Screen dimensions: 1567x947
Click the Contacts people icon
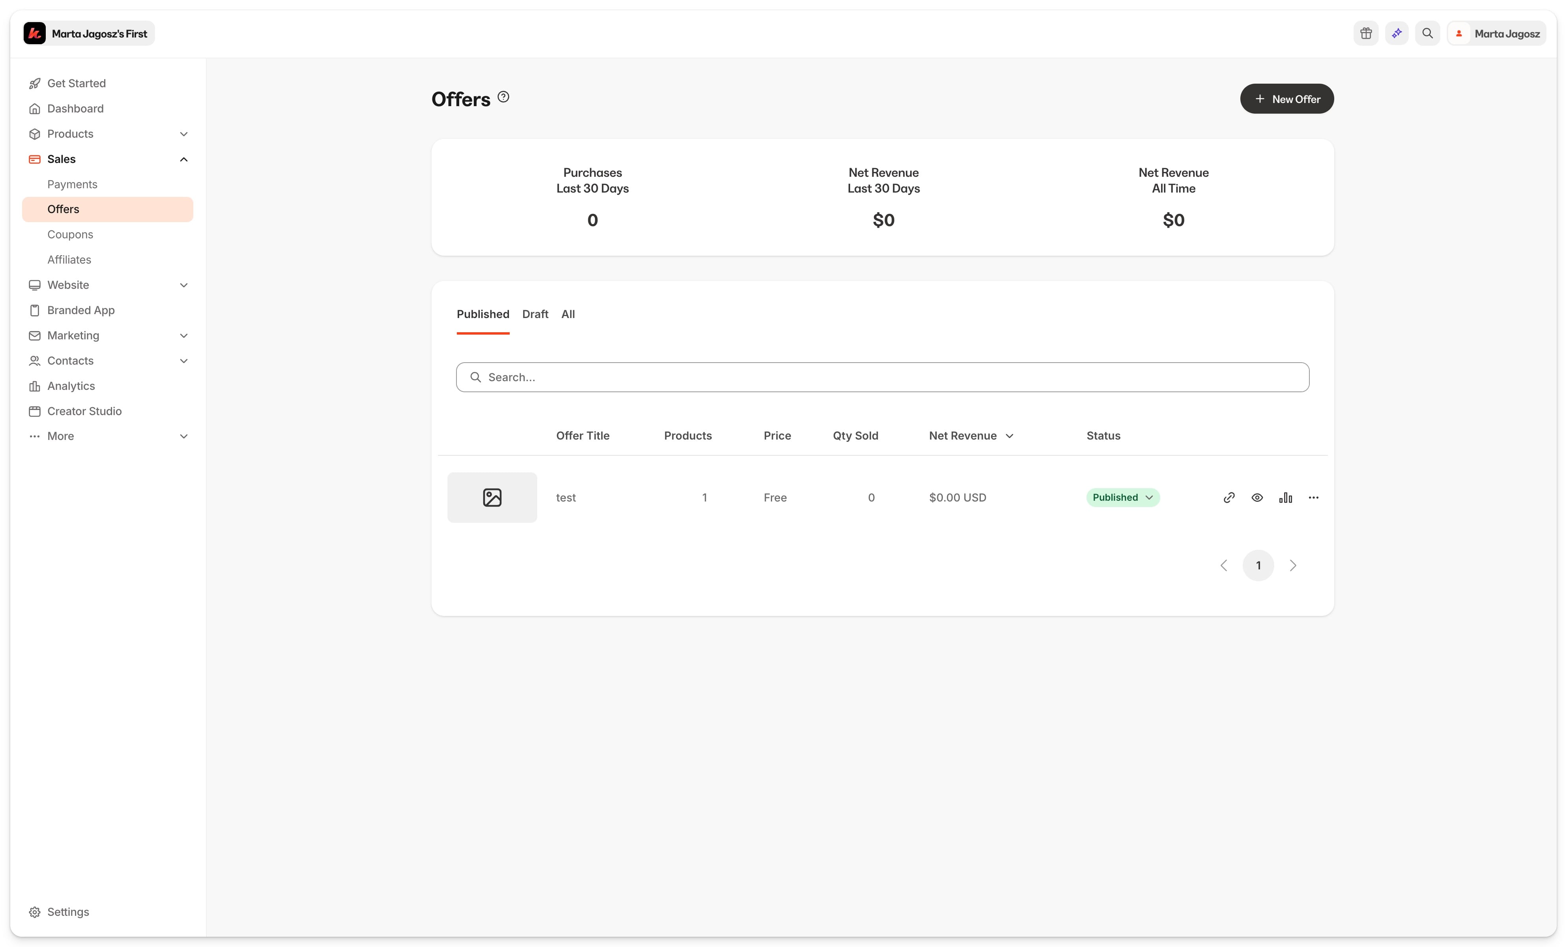point(34,361)
